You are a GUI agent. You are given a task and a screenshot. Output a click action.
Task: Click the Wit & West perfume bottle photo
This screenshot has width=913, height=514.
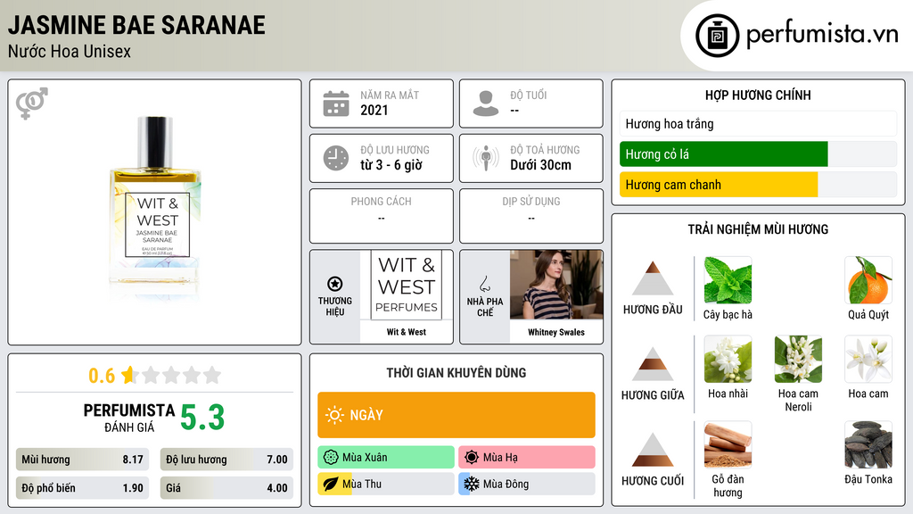(x=155, y=207)
